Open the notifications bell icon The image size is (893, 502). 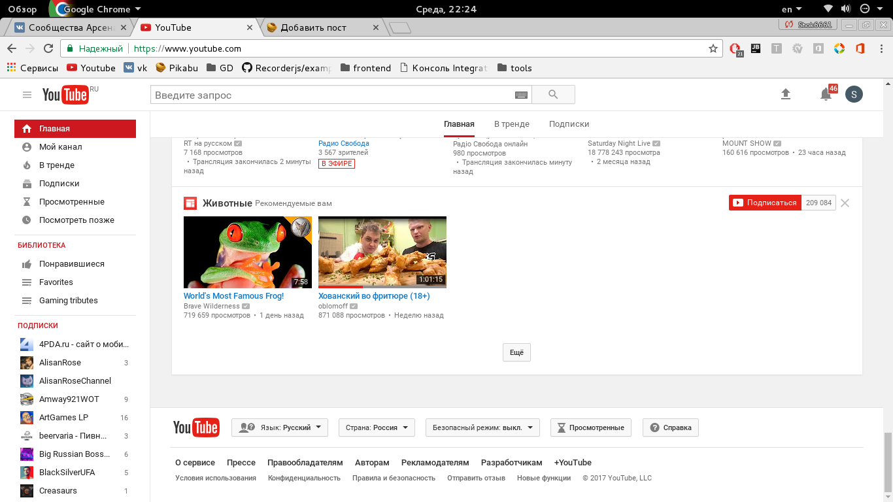pos(826,95)
